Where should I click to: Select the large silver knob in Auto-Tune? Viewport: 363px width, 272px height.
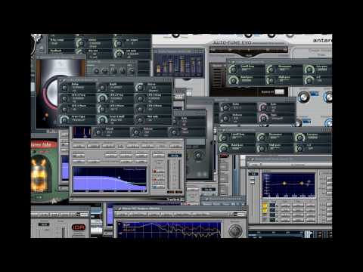pyautogui.click(x=303, y=97)
